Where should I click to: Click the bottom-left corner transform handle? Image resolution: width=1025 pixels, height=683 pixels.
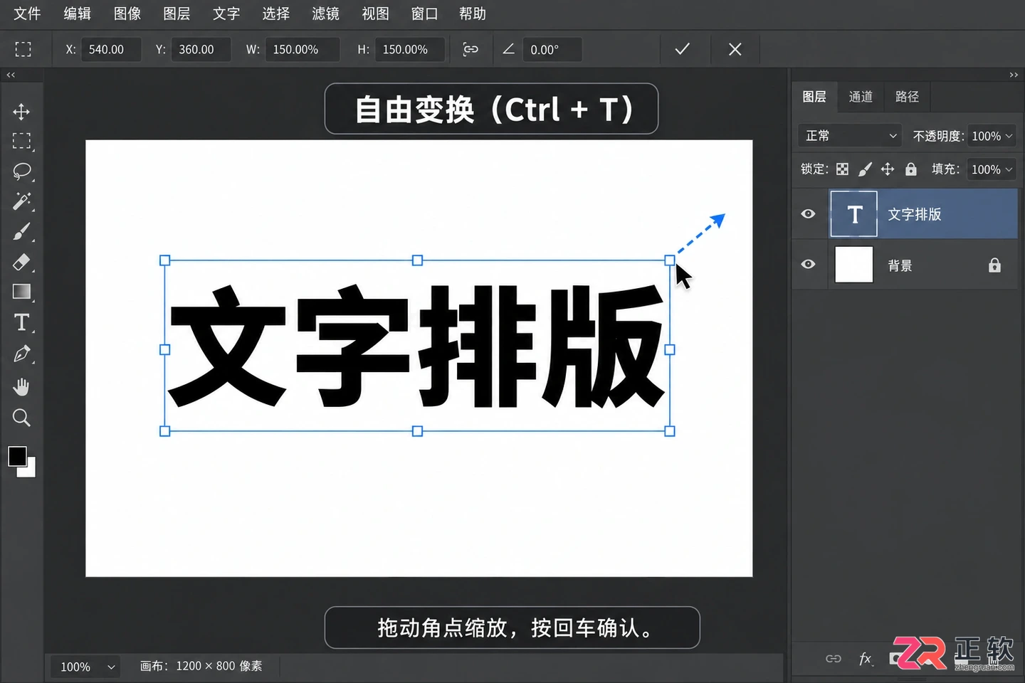tap(165, 431)
